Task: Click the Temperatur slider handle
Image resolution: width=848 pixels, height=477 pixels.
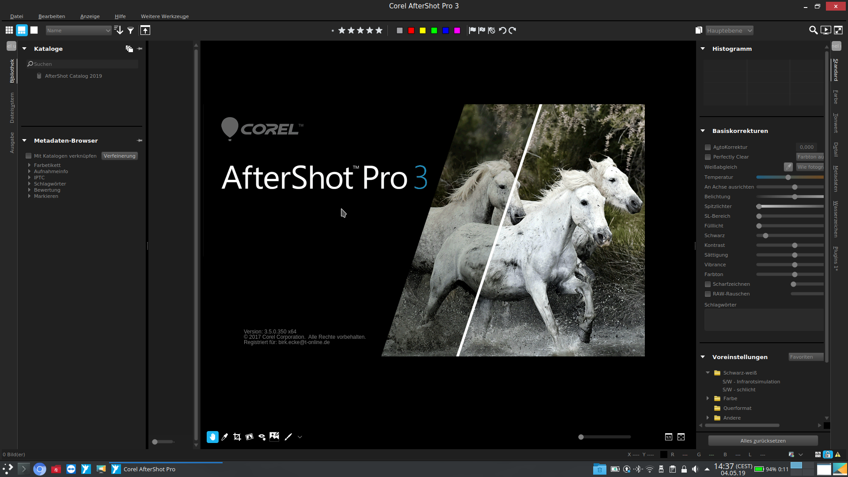Action: (788, 177)
